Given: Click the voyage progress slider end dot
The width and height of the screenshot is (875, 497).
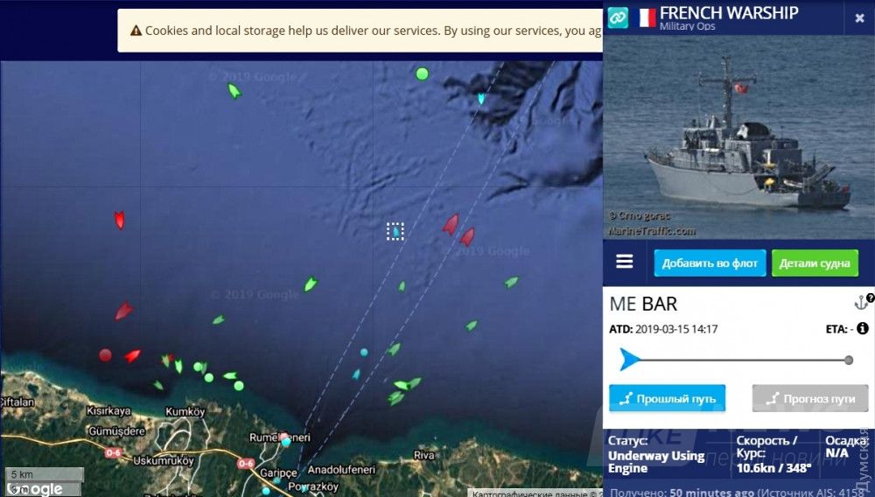Looking at the screenshot, I should (x=848, y=360).
